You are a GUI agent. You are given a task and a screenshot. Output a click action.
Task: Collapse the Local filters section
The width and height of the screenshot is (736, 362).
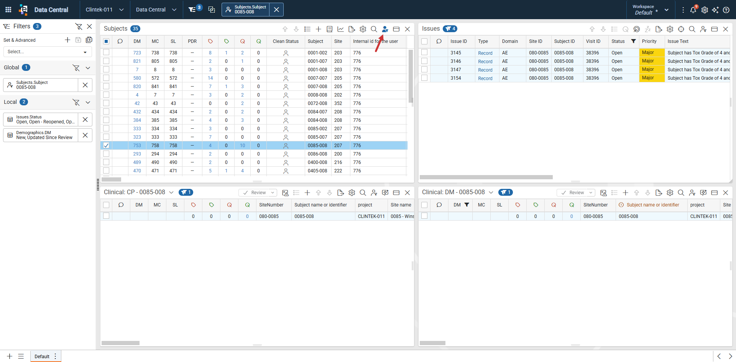pyautogui.click(x=88, y=102)
